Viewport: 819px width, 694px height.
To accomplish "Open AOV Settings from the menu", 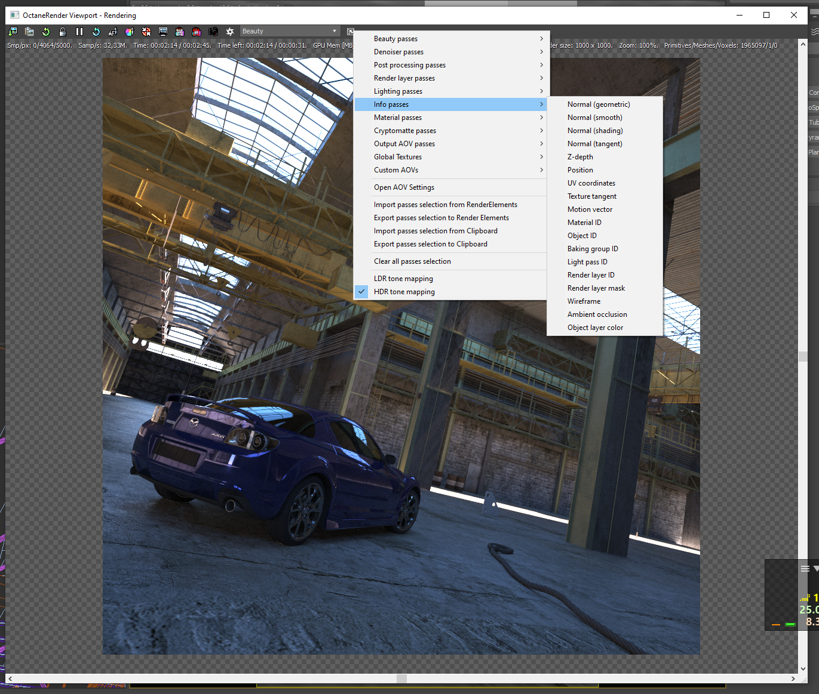I will (451, 187).
